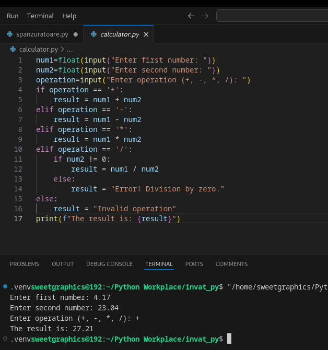This screenshot has height=350, width=328.
Task: Click the command center search box
Action: point(272,16)
